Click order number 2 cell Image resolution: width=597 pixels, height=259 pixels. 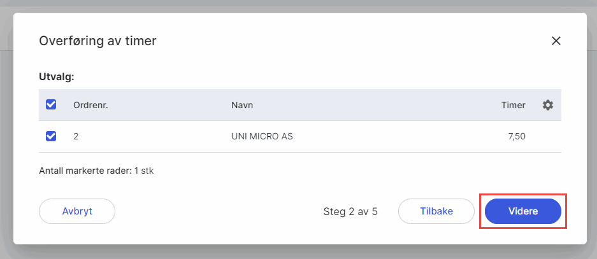(76, 136)
